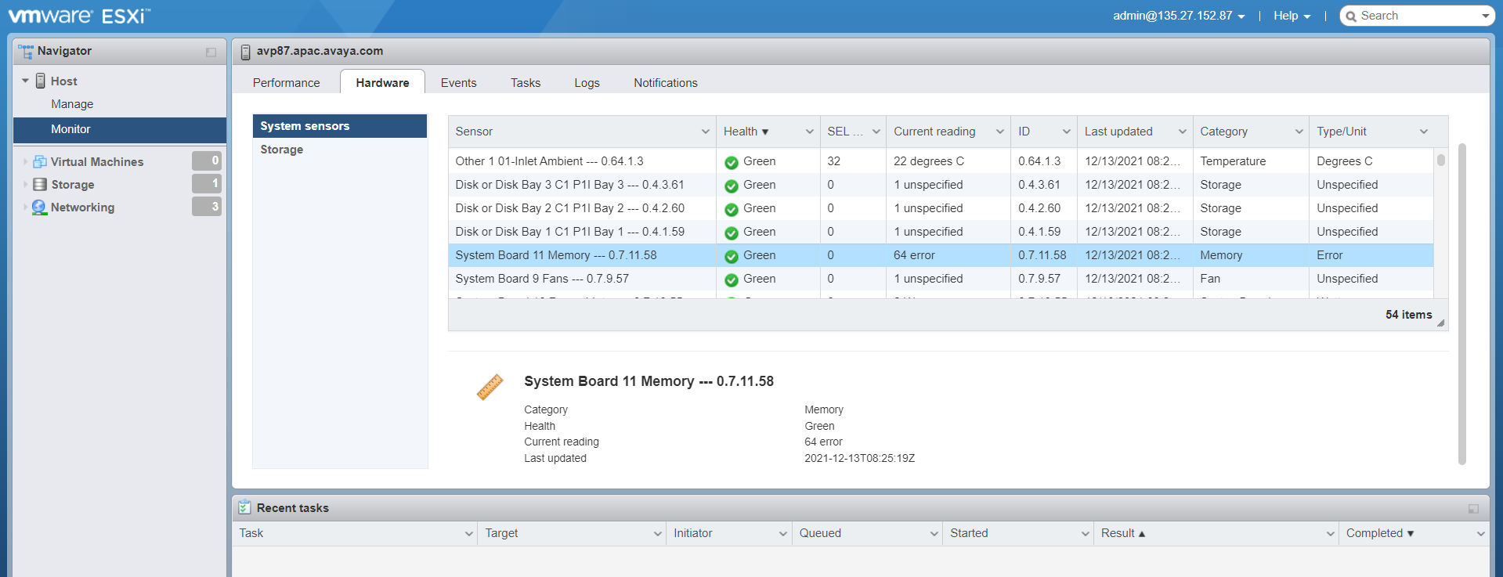Viewport: 1503px width, 577px height.
Task: Open the Type/Unit column dropdown menu
Action: click(x=1423, y=132)
